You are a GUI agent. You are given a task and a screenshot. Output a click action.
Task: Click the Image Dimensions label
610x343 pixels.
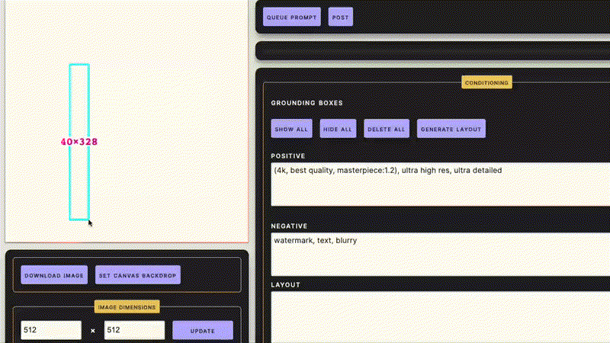127,307
